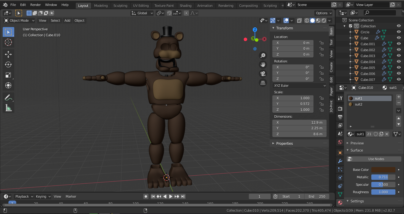This screenshot has width=404, height=214.
Task: Open the Modifier properties wrench icon
Action: point(340,161)
